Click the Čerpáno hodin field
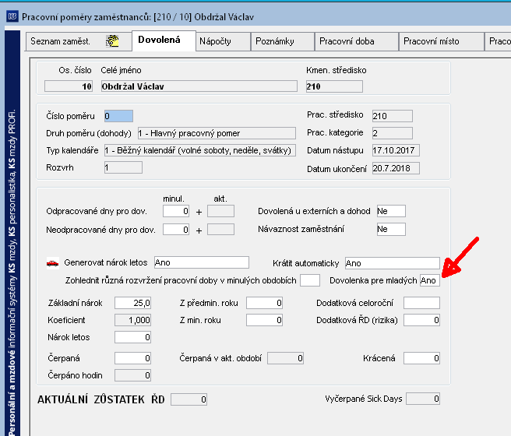This screenshot has height=436, width=511. click(132, 375)
